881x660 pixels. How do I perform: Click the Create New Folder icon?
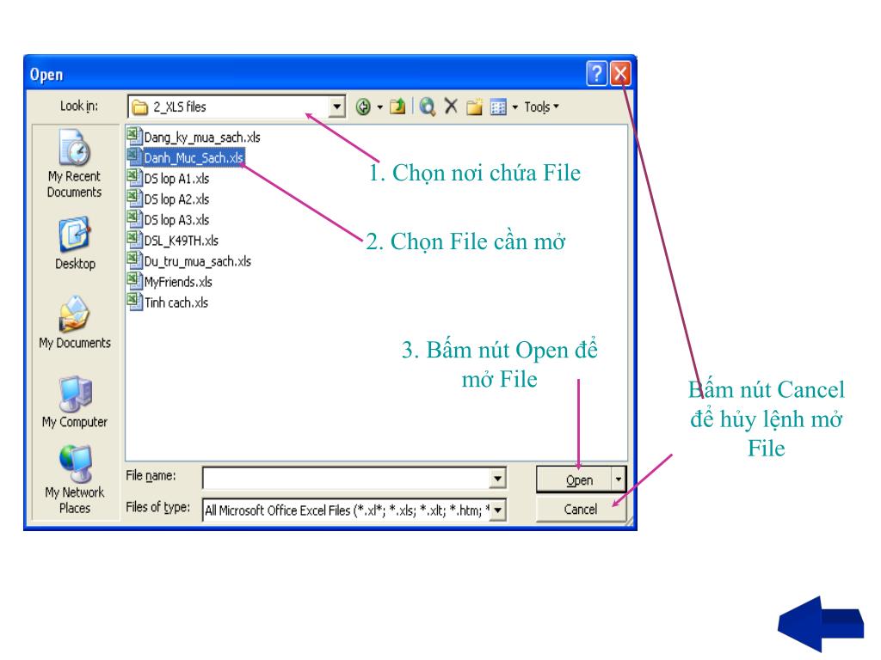click(474, 106)
